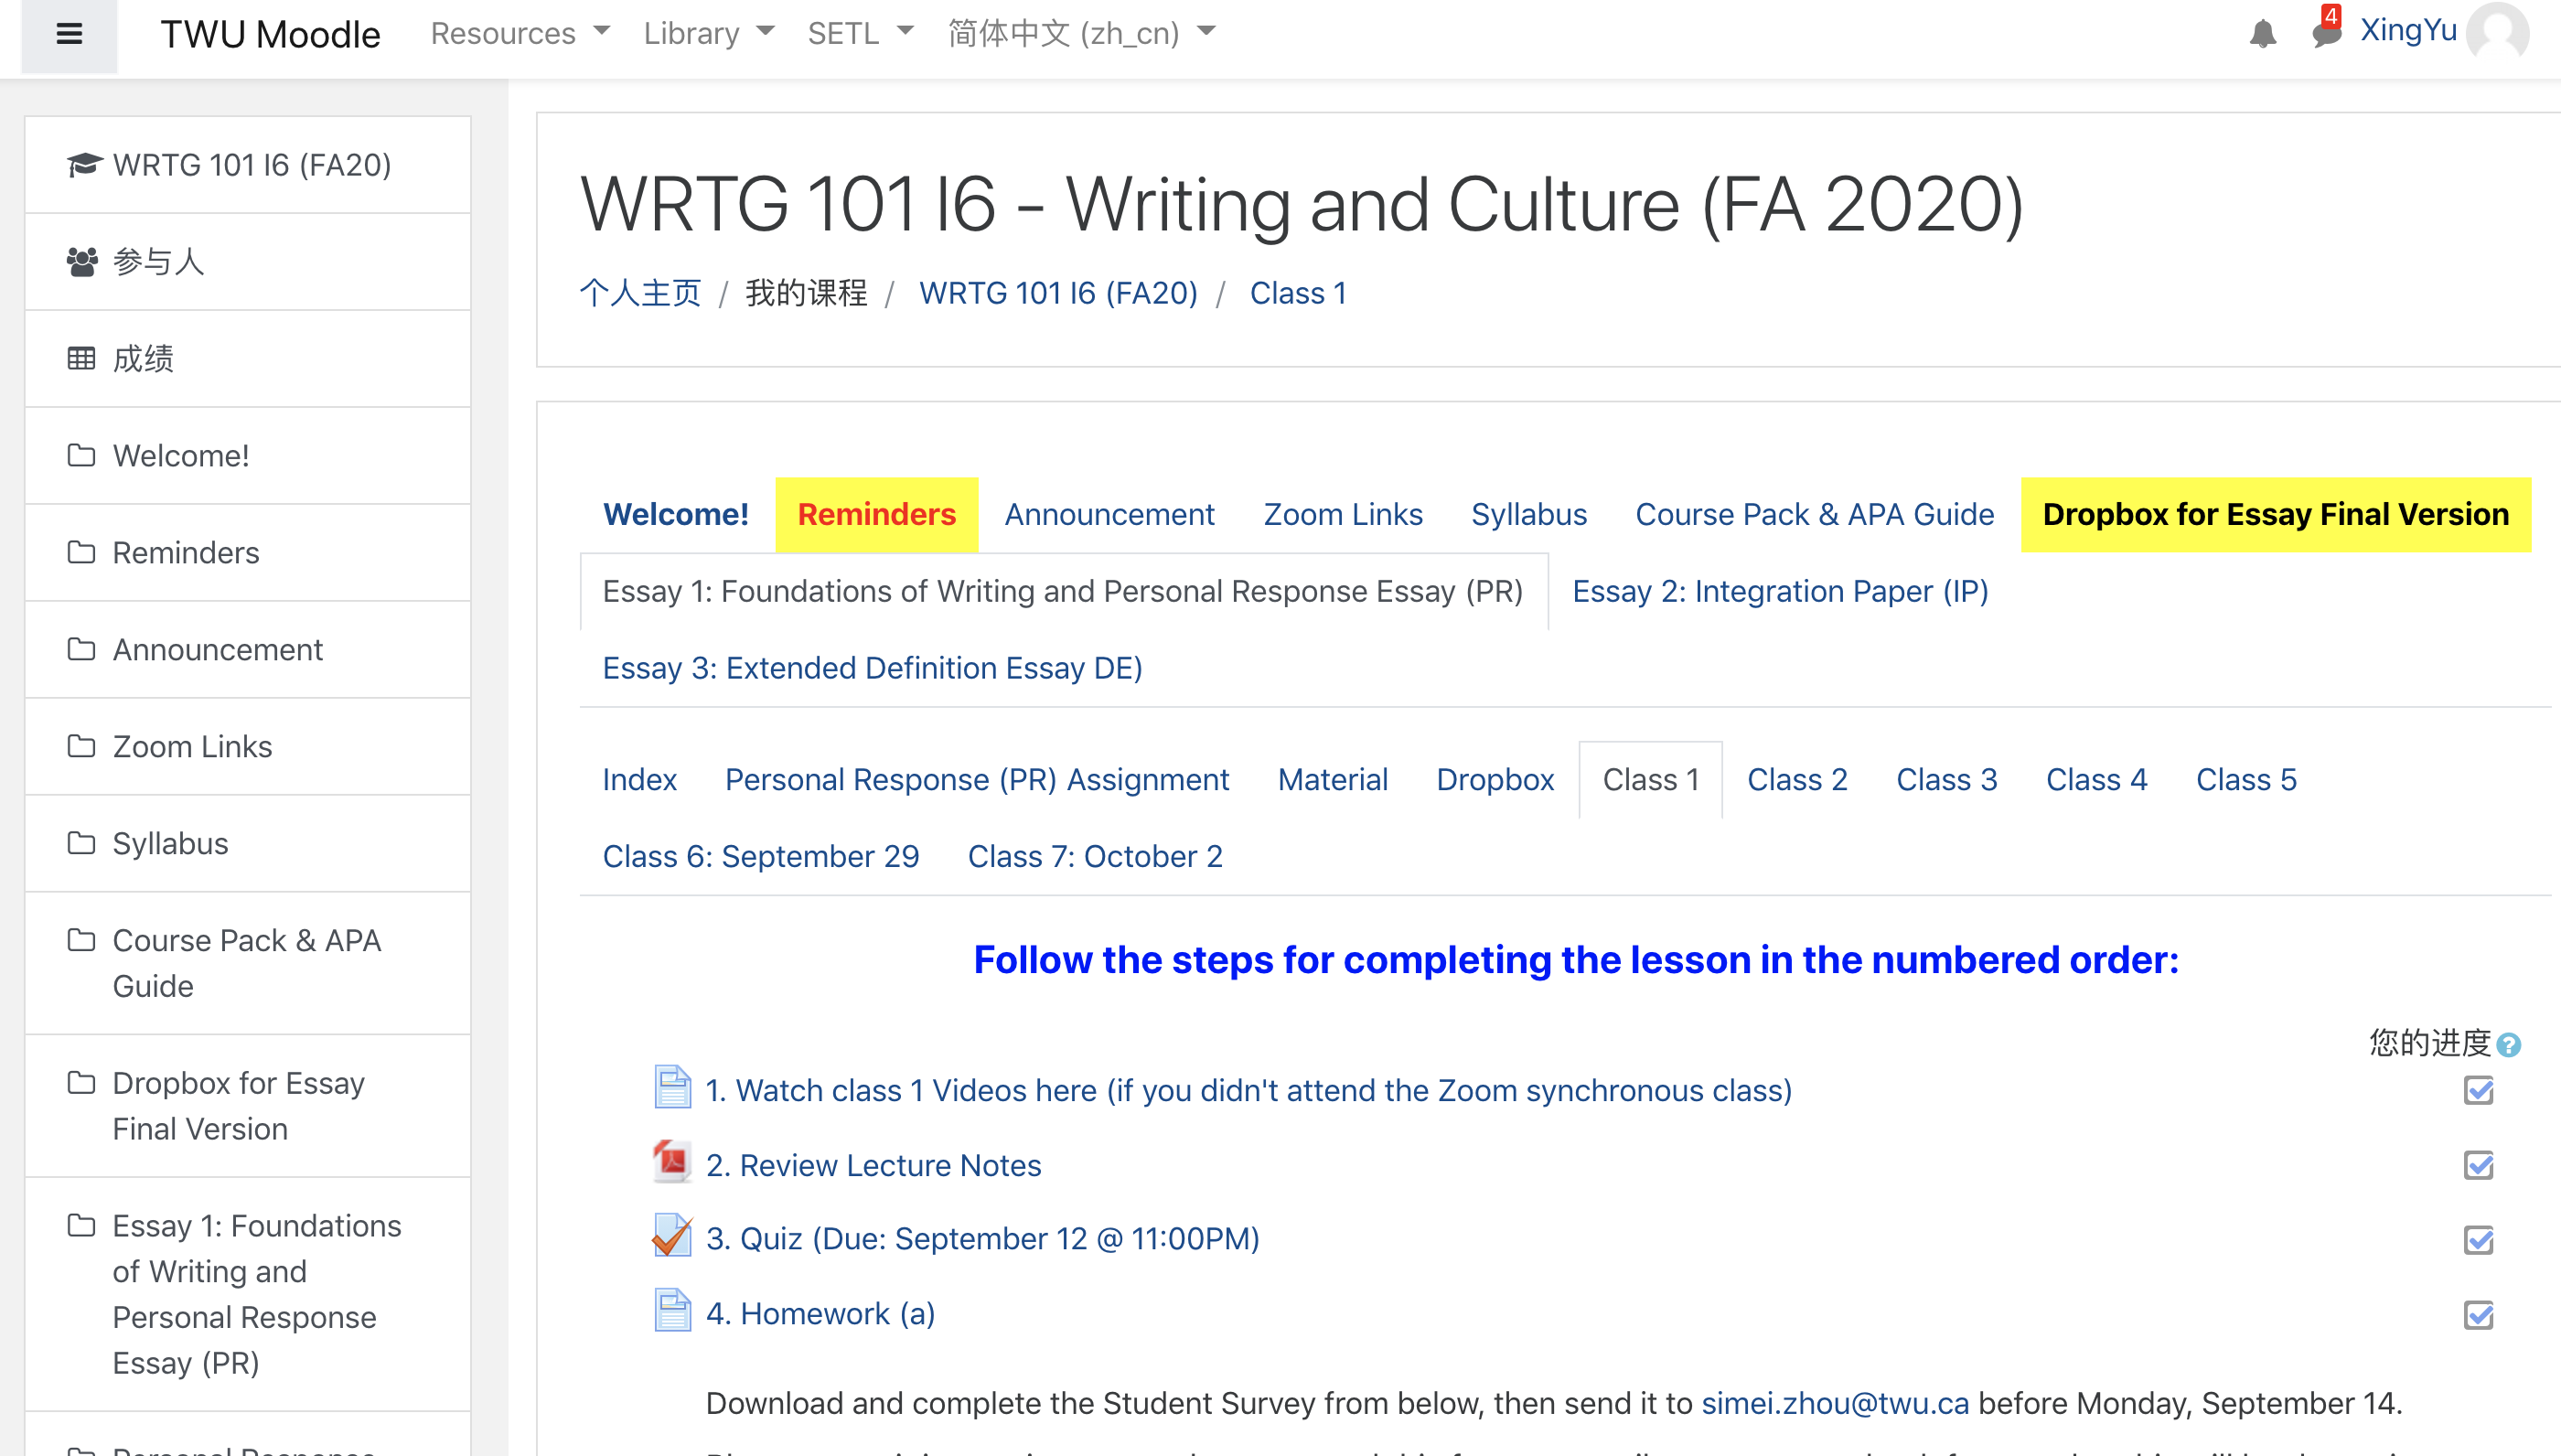Toggle completion checkbox for Review Lecture Notes
The height and width of the screenshot is (1456, 2561).
click(x=2478, y=1166)
